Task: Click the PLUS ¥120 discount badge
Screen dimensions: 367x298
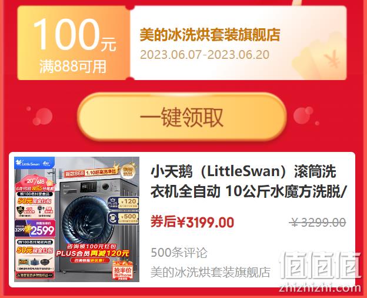Action: coord(123,203)
